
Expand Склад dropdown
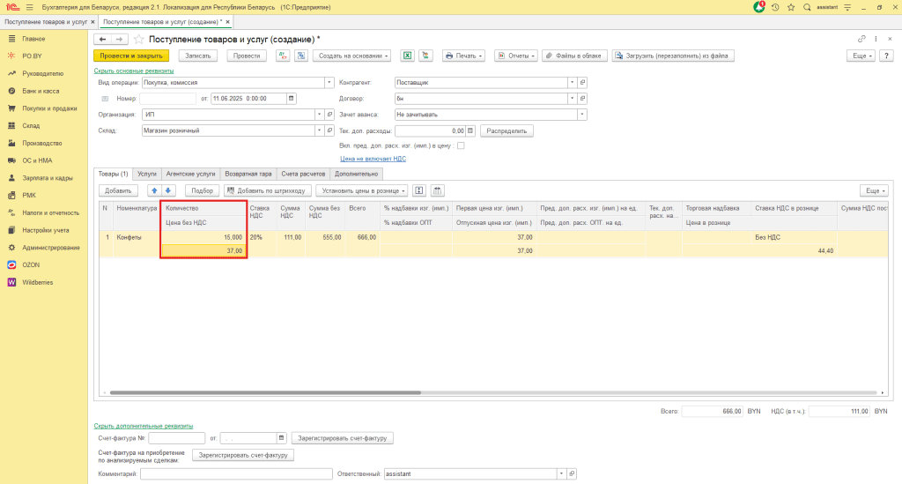pos(319,130)
